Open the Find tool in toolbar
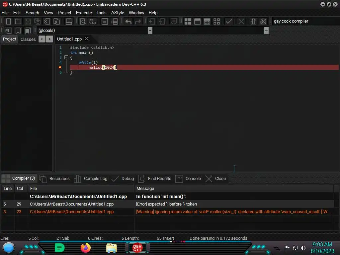This screenshot has width=340, height=255. (83, 21)
